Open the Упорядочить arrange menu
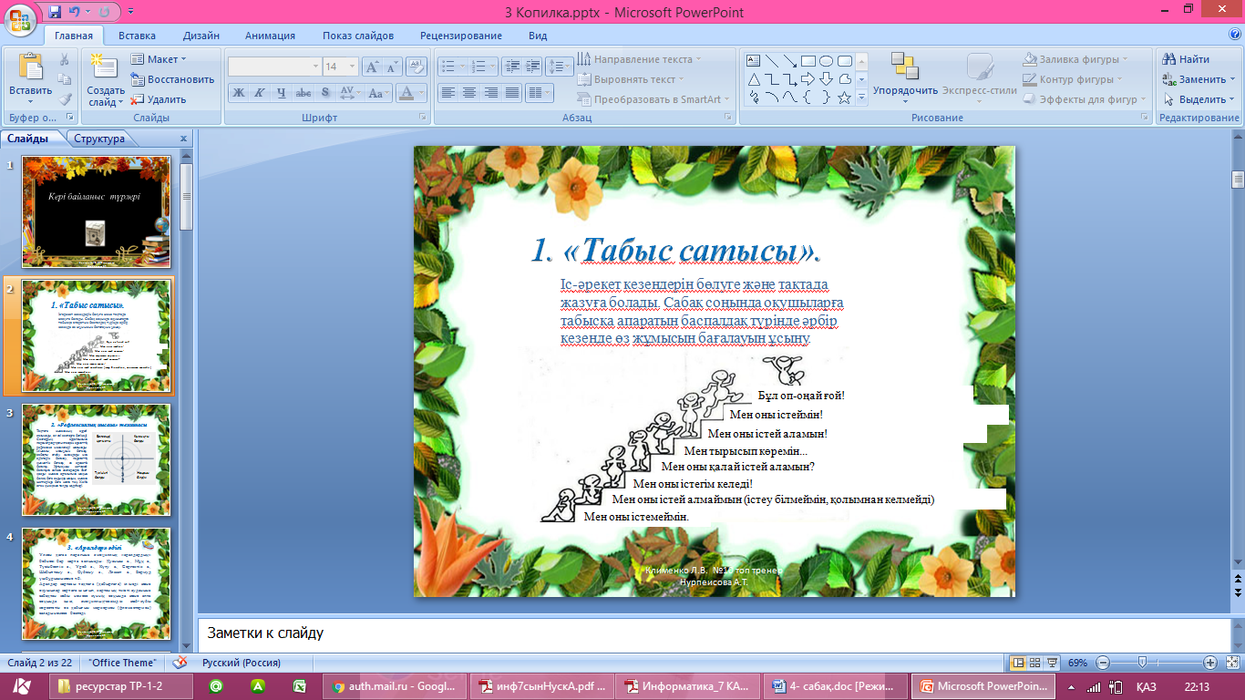 pos(904,77)
